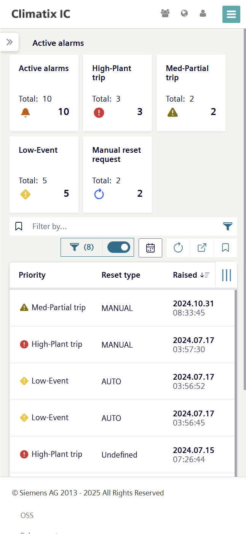Image resolution: width=246 pixels, height=534 pixels.
Task: Open column chooser with vertical bars icon
Action: tap(227, 275)
